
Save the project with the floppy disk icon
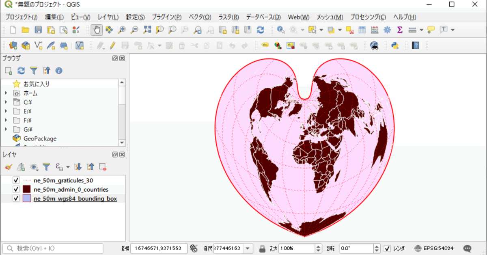[x=38, y=30]
